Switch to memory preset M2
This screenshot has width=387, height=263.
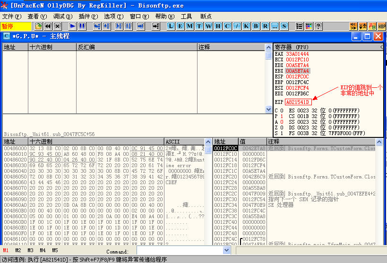[x=18, y=250]
